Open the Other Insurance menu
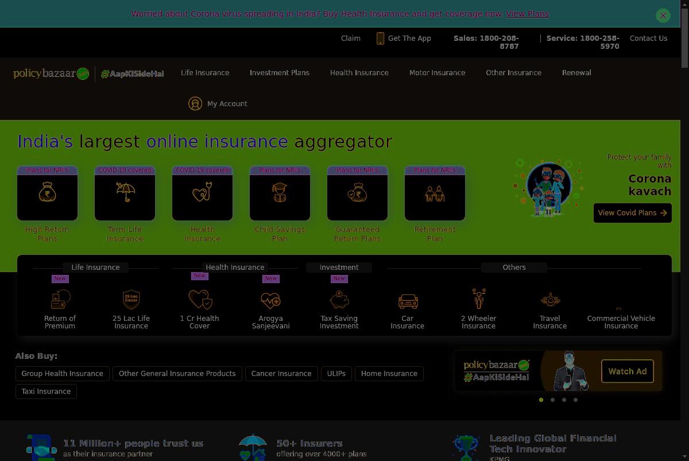This screenshot has width=689, height=461. (x=514, y=73)
